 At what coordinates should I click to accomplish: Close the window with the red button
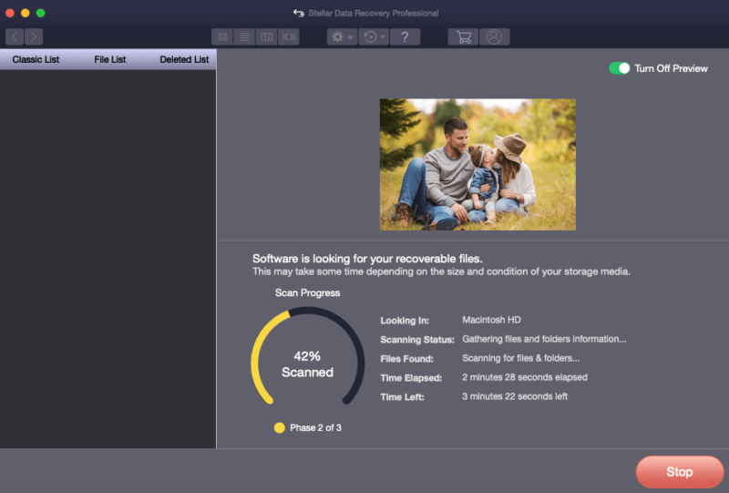(x=10, y=13)
